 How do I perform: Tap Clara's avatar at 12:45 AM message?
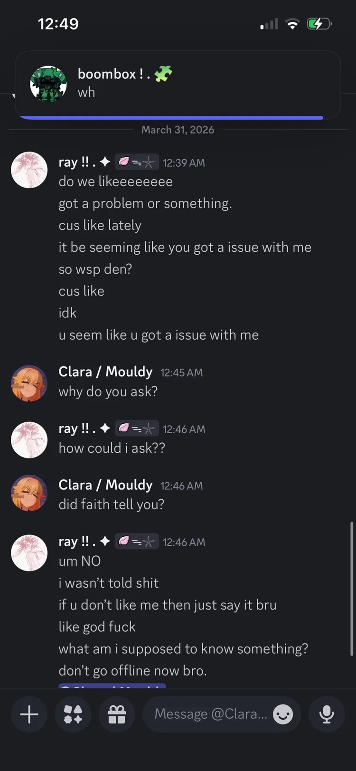(x=29, y=383)
